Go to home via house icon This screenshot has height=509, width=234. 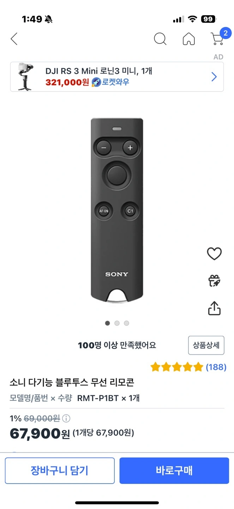[x=189, y=39]
